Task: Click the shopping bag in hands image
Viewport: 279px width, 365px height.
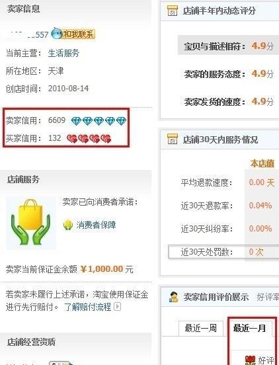Action: [x=30, y=223]
